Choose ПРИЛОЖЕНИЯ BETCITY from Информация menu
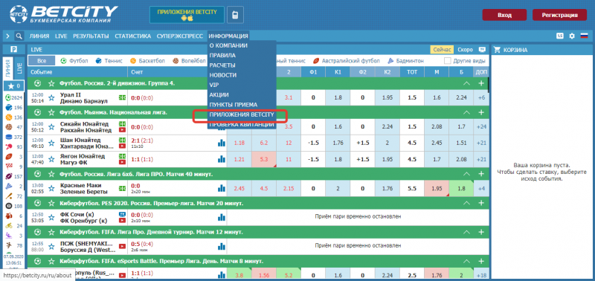This screenshot has width=595, height=281. click(x=242, y=114)
